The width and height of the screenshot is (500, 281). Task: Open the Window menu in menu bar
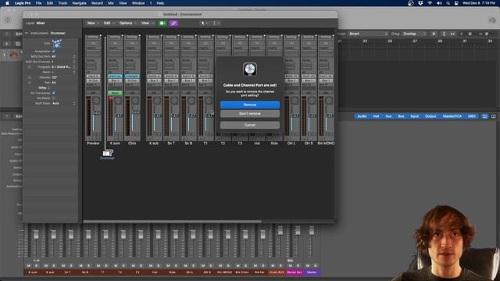(138, 3)
